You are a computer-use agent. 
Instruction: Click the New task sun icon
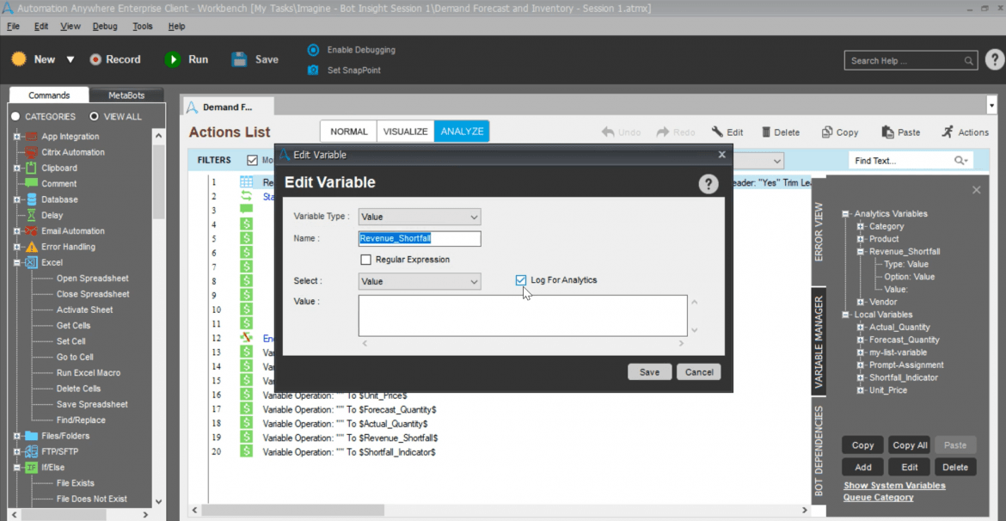click(x=19, y=59)
